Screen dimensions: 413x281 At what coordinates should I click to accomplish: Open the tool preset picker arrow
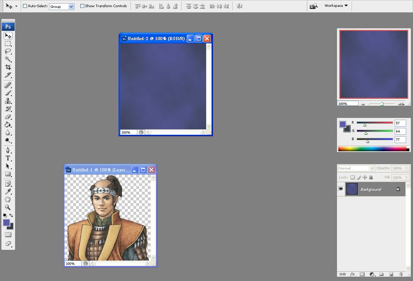[16, 6]
